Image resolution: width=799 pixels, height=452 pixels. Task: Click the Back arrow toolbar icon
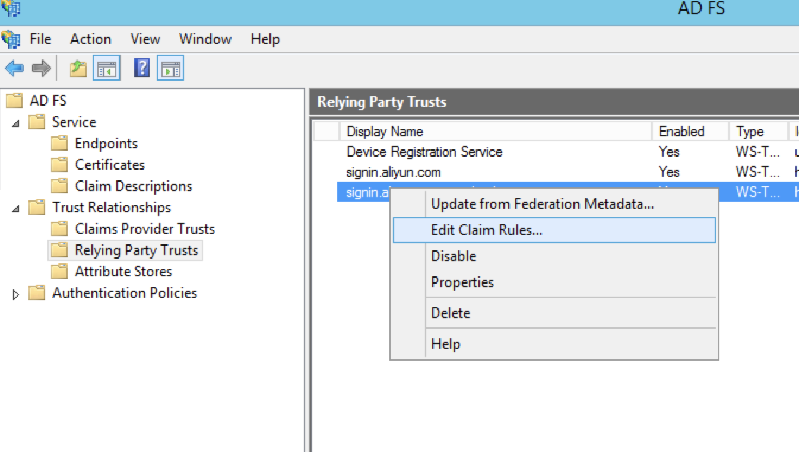coord(14,68)
